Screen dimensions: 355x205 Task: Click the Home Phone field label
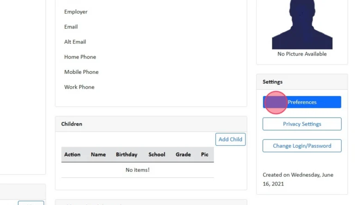(x=80, y=57)
